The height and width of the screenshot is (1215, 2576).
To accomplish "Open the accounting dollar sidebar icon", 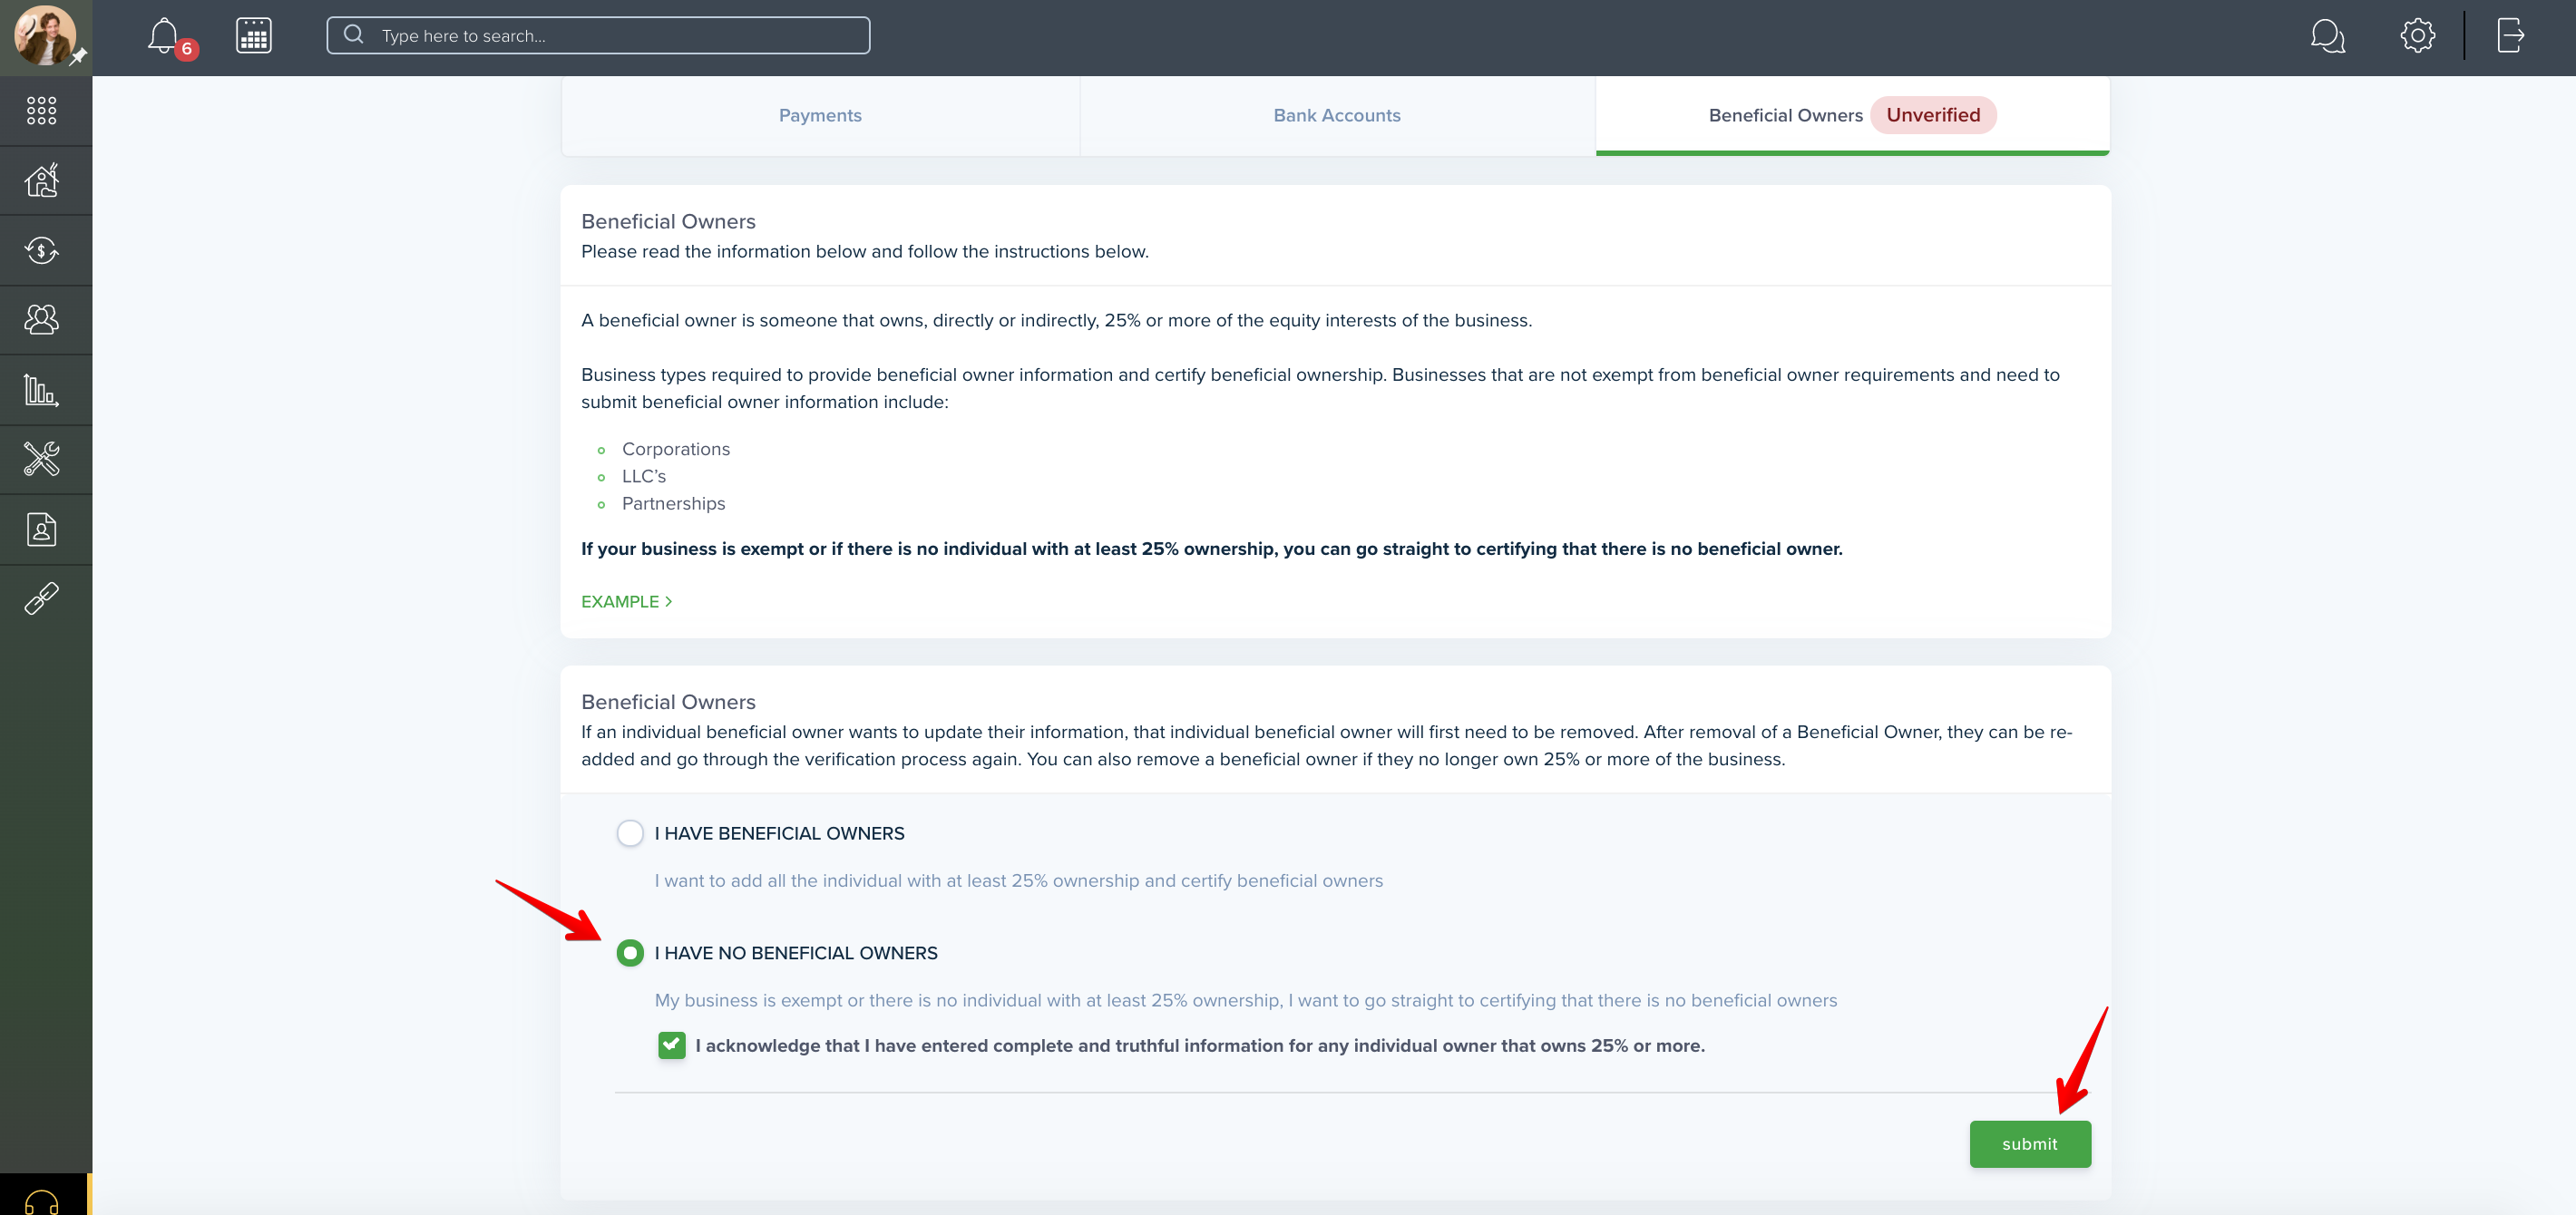I will [x=42, y=250].
